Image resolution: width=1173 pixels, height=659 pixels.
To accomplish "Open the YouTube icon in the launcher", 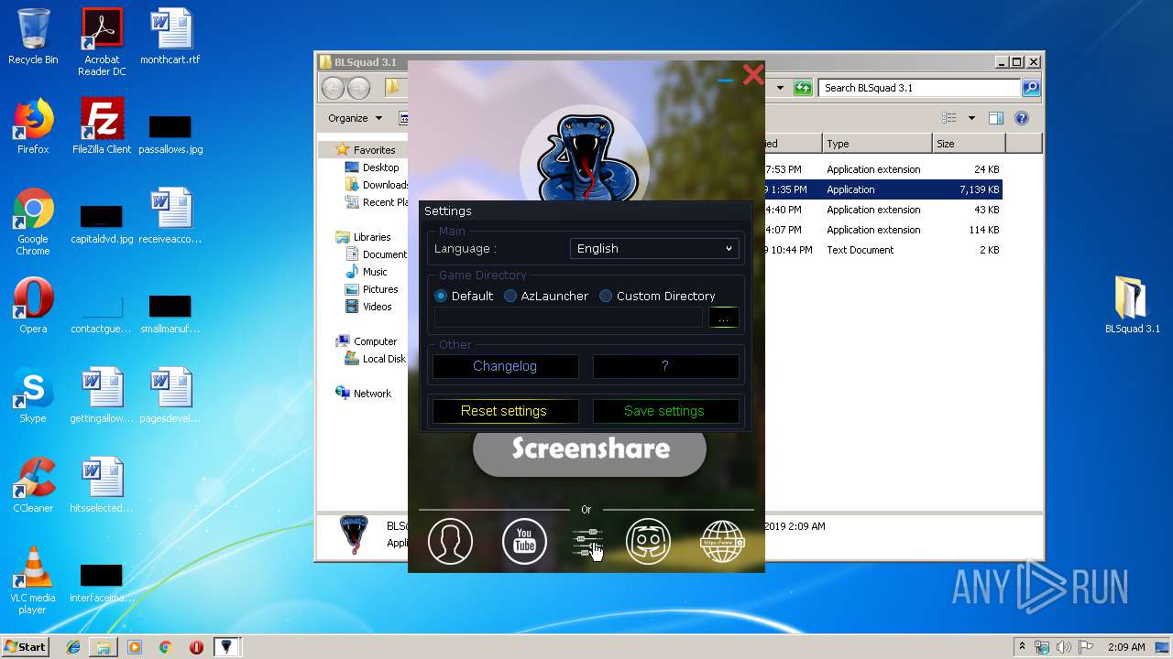I will [x=524, y=541].
